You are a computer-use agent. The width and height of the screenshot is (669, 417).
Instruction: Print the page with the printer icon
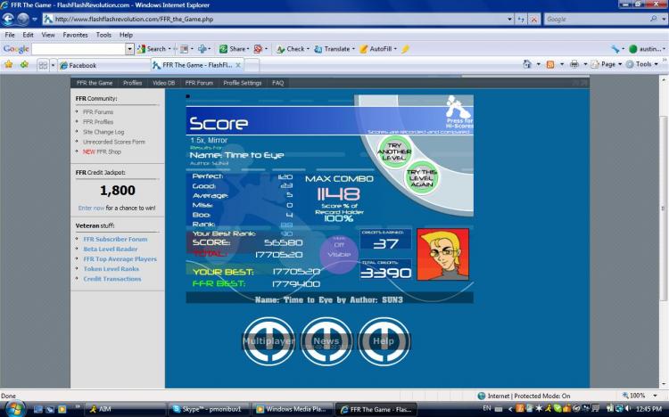(x=574, y=64)
